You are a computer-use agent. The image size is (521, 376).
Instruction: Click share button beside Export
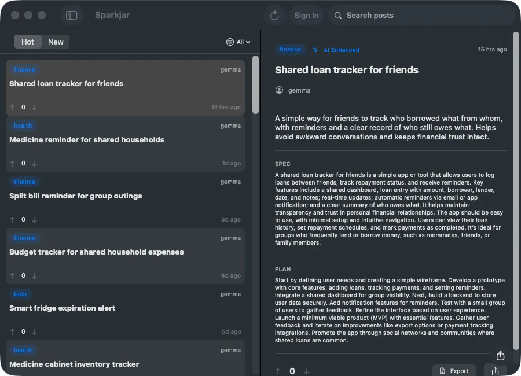pos(496,371)
